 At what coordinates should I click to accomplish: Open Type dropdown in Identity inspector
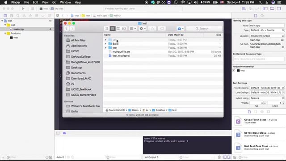point(267,30)
